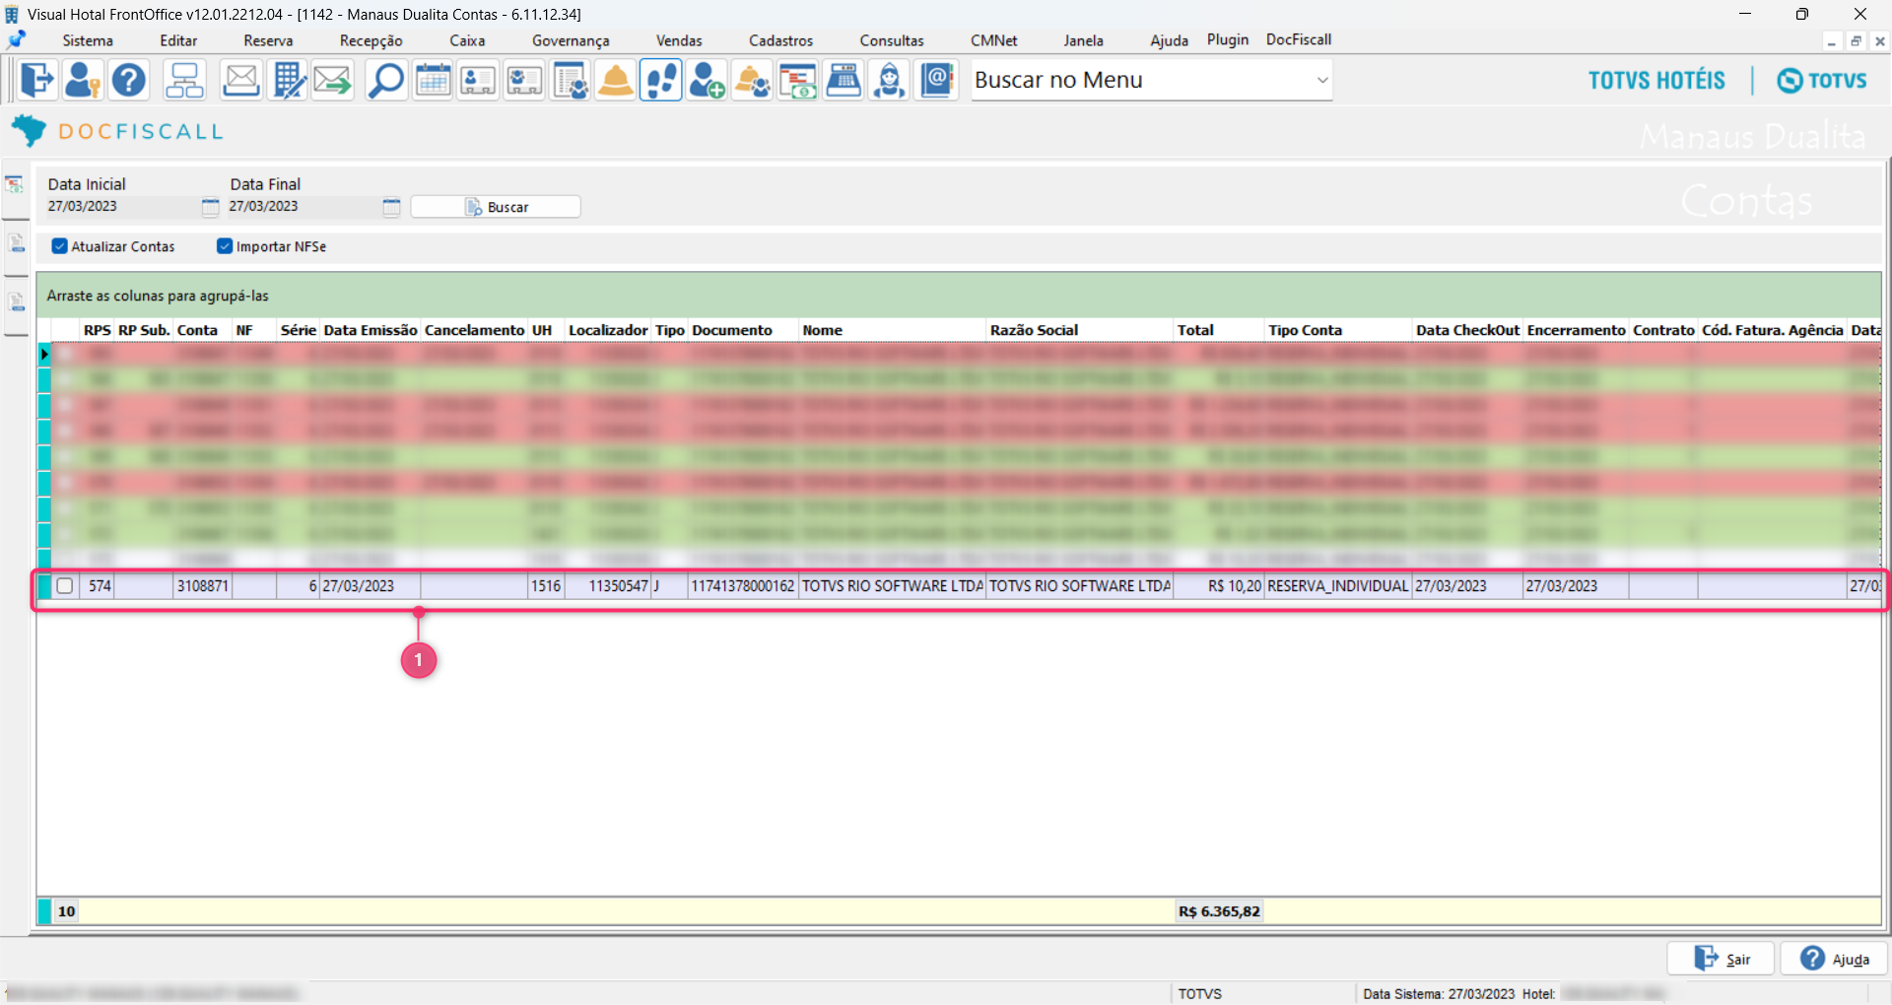Click the envelope inbox tray icon
1892x1005 pixels.
click(x=240, y=80)
